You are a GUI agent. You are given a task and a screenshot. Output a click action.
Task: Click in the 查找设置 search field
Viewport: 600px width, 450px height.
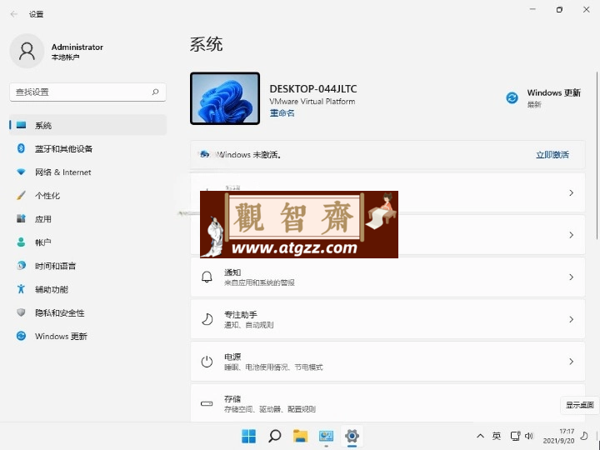pyautogui.click(x=87, y=92)
